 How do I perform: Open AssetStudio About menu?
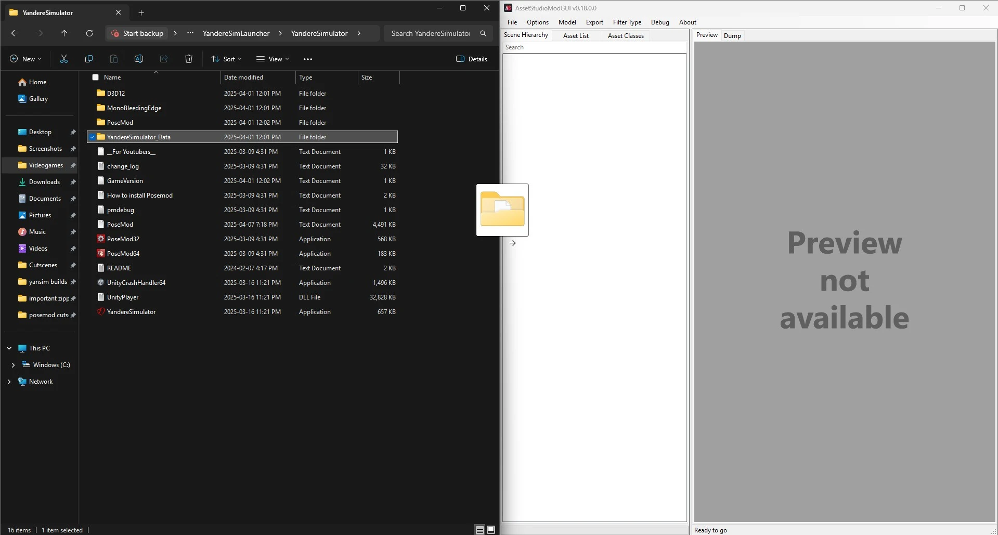pyautogui.click(x=688, y=22)
